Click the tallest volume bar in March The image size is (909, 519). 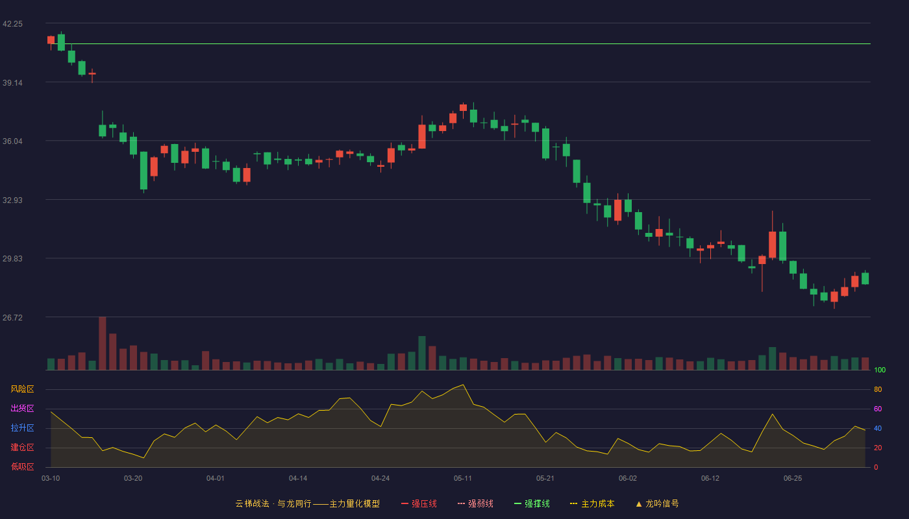(103, 344)
